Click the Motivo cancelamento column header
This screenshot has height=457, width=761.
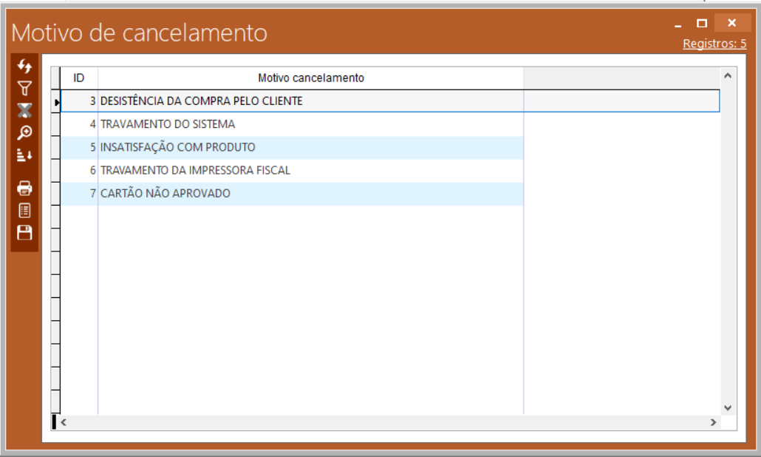point(310,78)
